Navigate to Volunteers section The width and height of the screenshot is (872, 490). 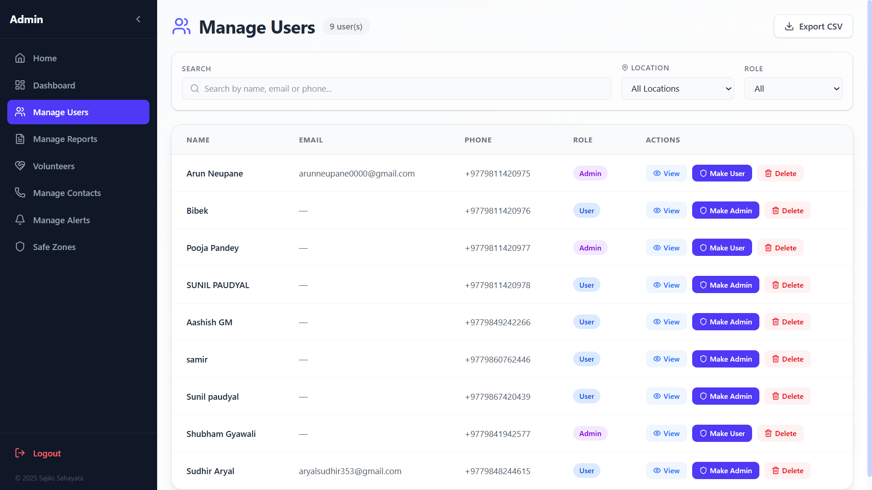click(x=78, y=166)
